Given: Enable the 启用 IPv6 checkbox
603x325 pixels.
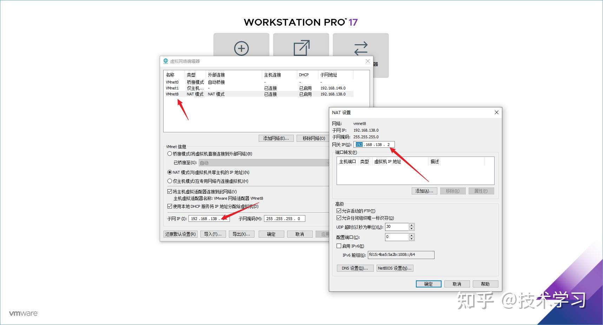Looking at the screenshot, I should [339, 246].
